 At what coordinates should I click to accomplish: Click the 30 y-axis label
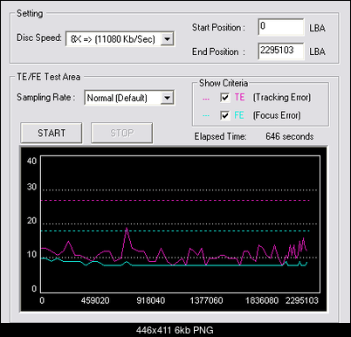31,187
